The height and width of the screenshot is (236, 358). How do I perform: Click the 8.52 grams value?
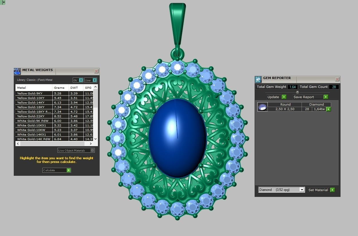(x=58, y=116)
